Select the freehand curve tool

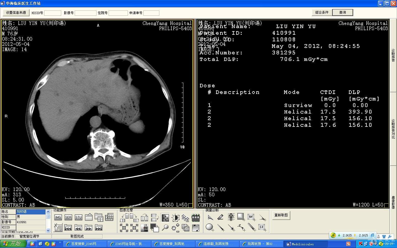(x=241, y=227)
